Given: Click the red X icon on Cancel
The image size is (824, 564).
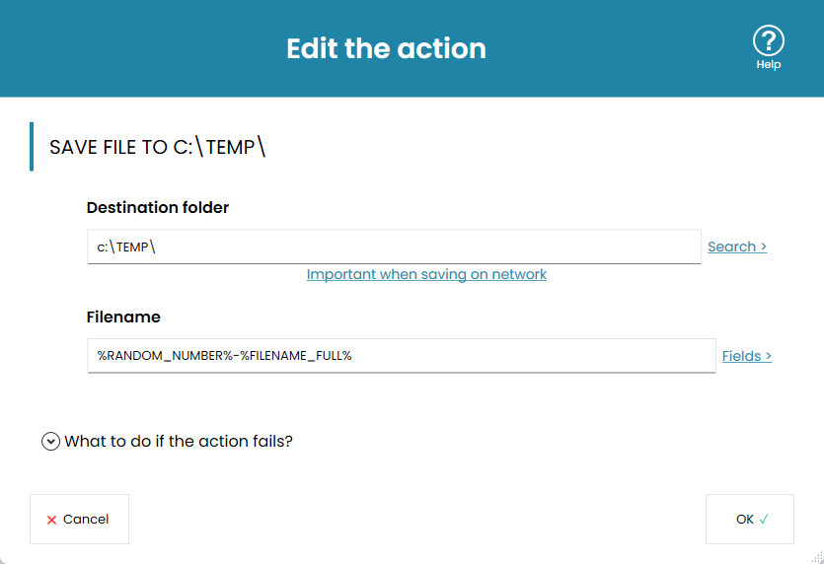Looking at the screenshot, I should click(52, 520).
